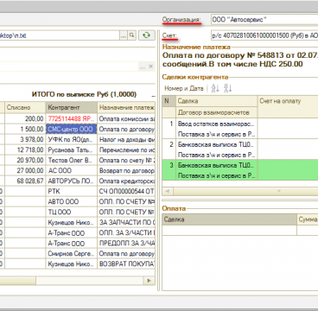Image resolution: width=318 pixels, height=311 pixels.
Task: Clear the field with the X button
Action: (x=150, y=67)
